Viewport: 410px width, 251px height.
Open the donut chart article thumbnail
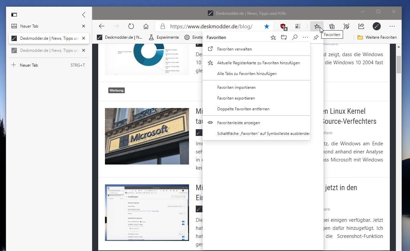point(147,59)
